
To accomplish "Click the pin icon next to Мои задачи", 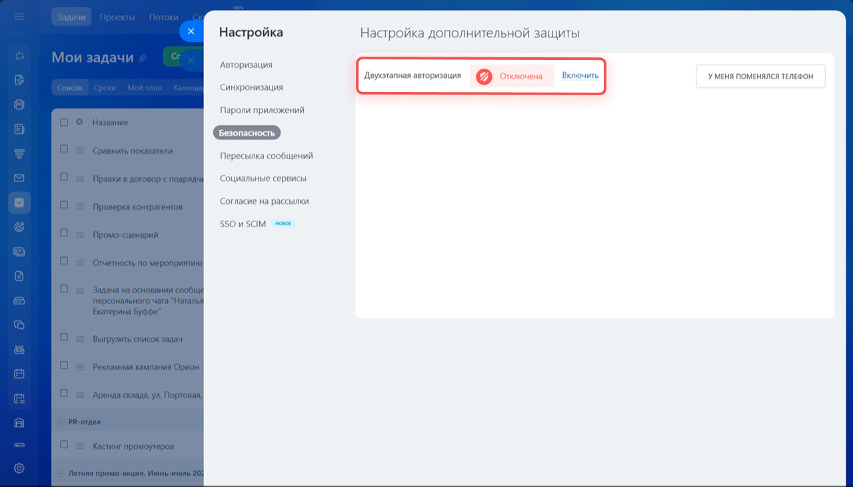I will click(142, 59).
